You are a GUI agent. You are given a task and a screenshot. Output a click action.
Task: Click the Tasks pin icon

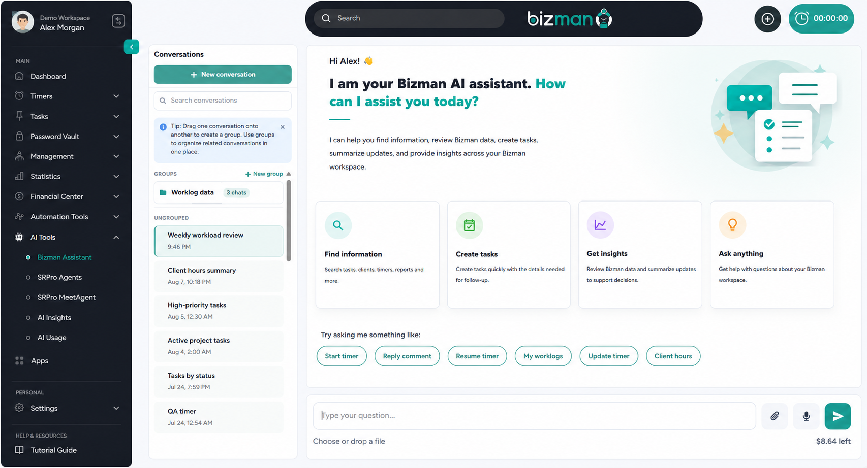click(x=19, y=116)
